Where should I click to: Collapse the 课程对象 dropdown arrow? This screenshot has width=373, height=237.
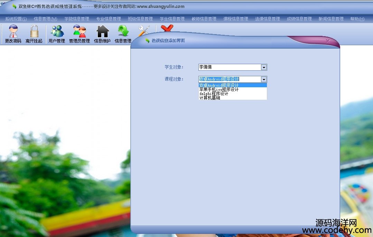[x=263, y=79]
